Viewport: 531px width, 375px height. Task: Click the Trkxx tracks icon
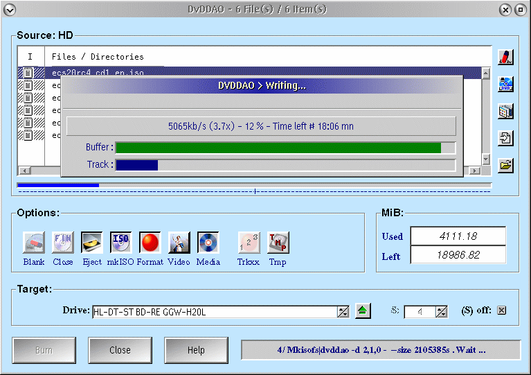pyautogui.click(x=249, y=243)
